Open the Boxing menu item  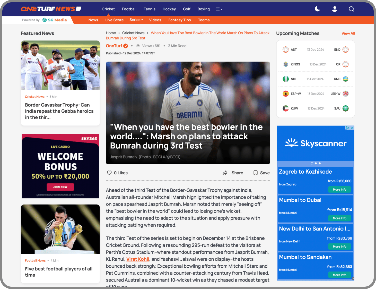click(x=204, y=9)
